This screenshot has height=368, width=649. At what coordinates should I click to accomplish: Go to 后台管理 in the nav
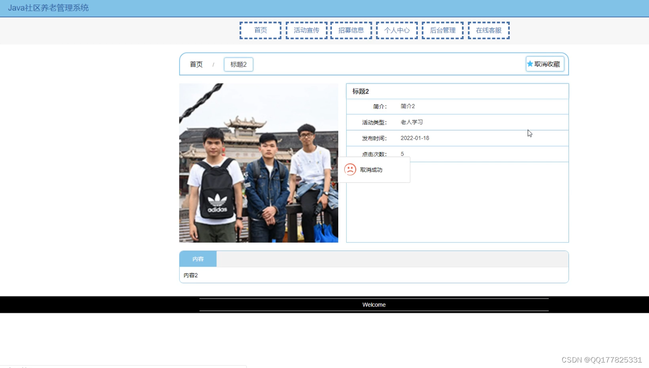443,30
